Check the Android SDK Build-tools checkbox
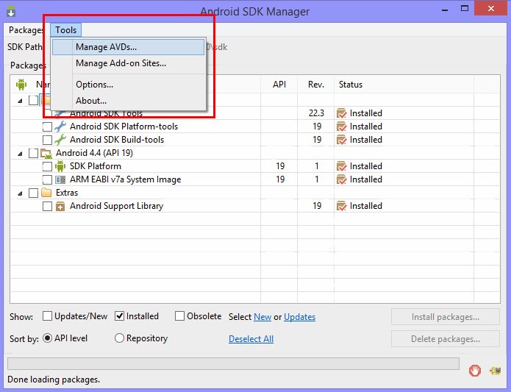Screen dimensions: 511x392 (x=47, y=140)
